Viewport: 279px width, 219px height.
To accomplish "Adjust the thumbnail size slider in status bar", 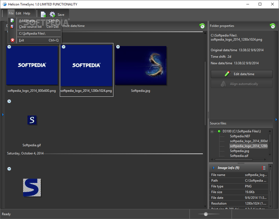I will pyautogui.click(x=206, y=214).
